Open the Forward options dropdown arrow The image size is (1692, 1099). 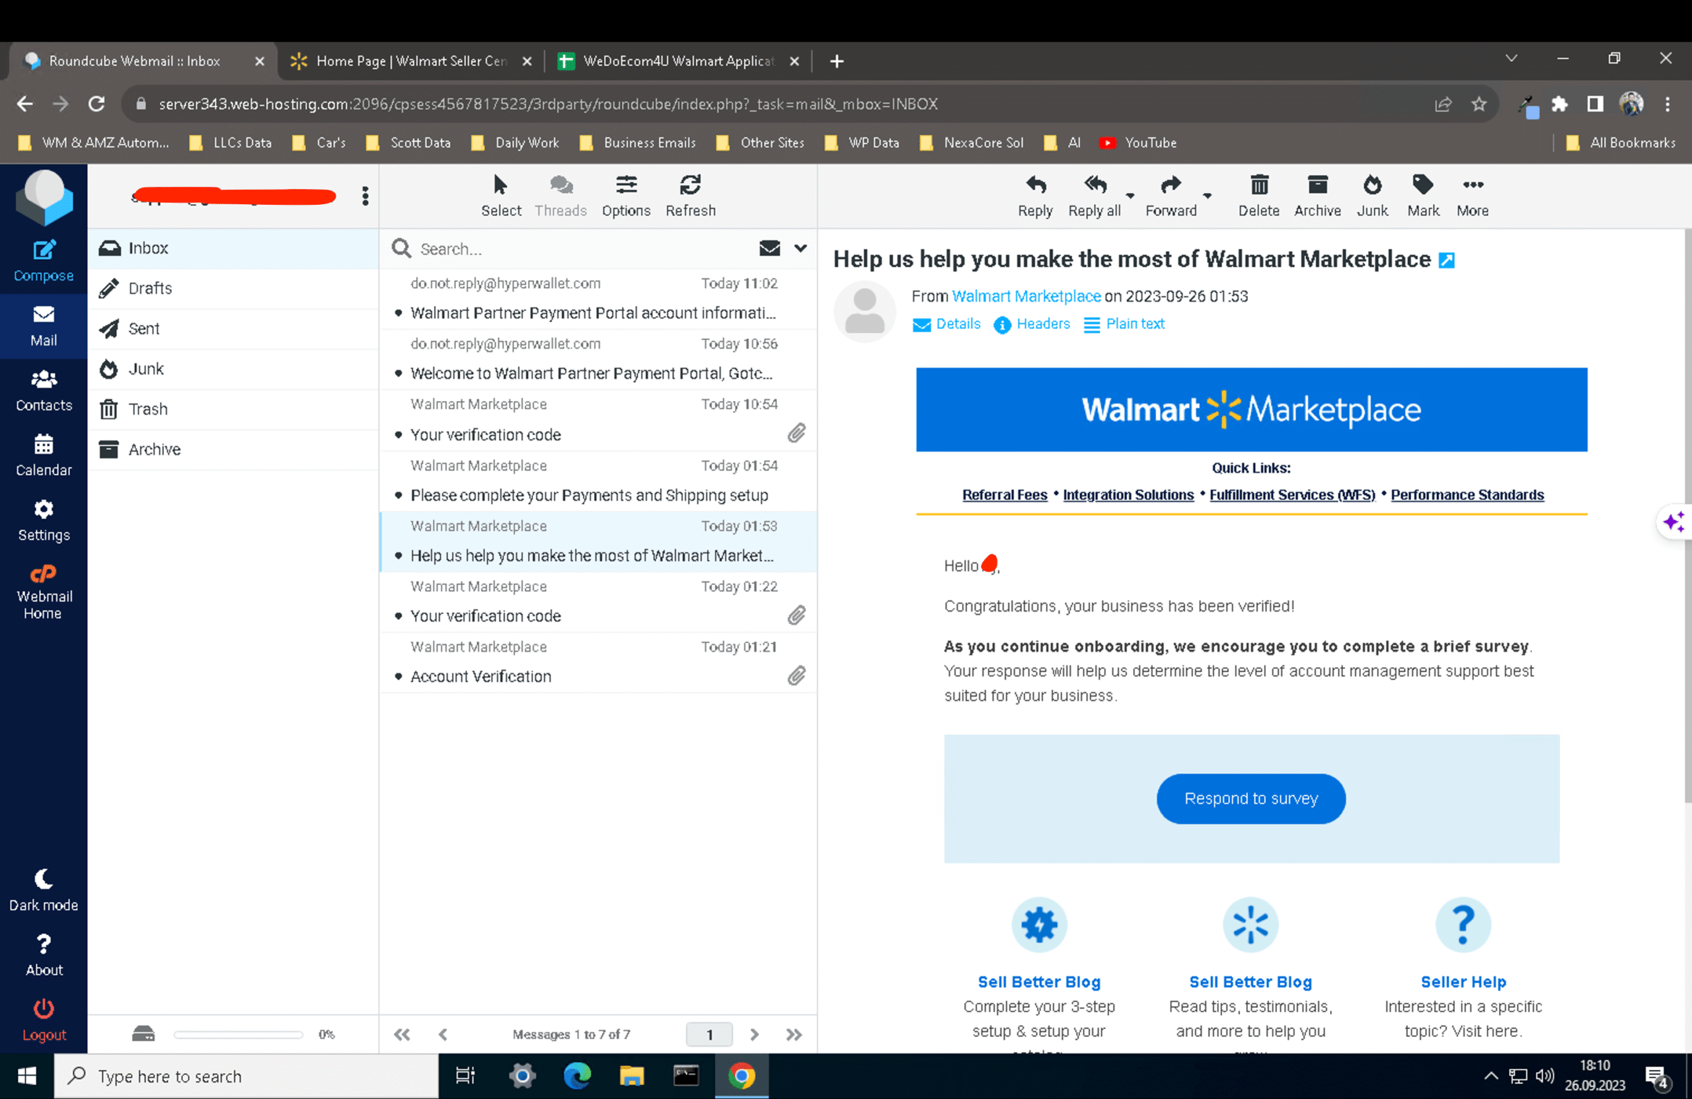[x=1207, y=196]
